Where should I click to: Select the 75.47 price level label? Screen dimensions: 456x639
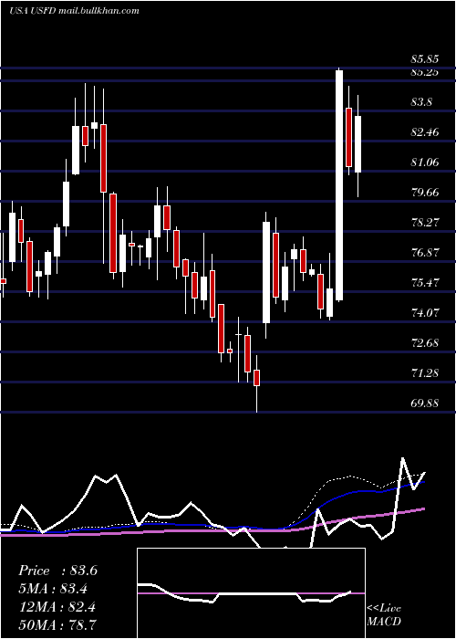pyautogui.click(x=425, y=282)
